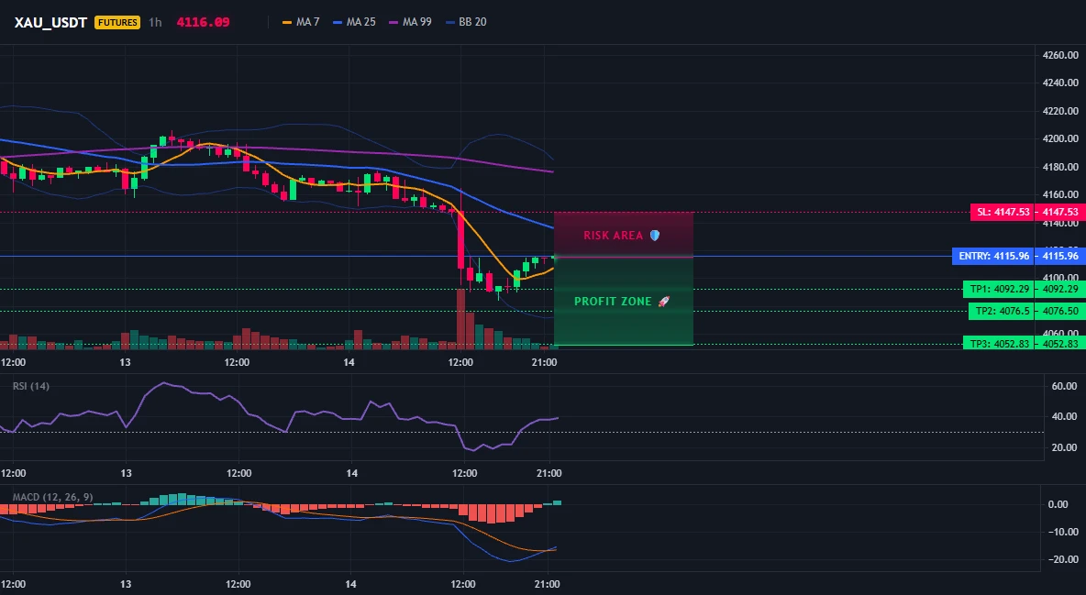Click the yellow FUTURES badge
This screenshot has width=1086, height=595.
coord(117,22)
